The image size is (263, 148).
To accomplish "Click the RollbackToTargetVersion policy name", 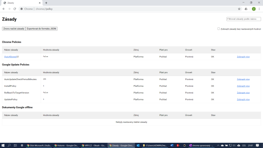I will coord(17,93).
